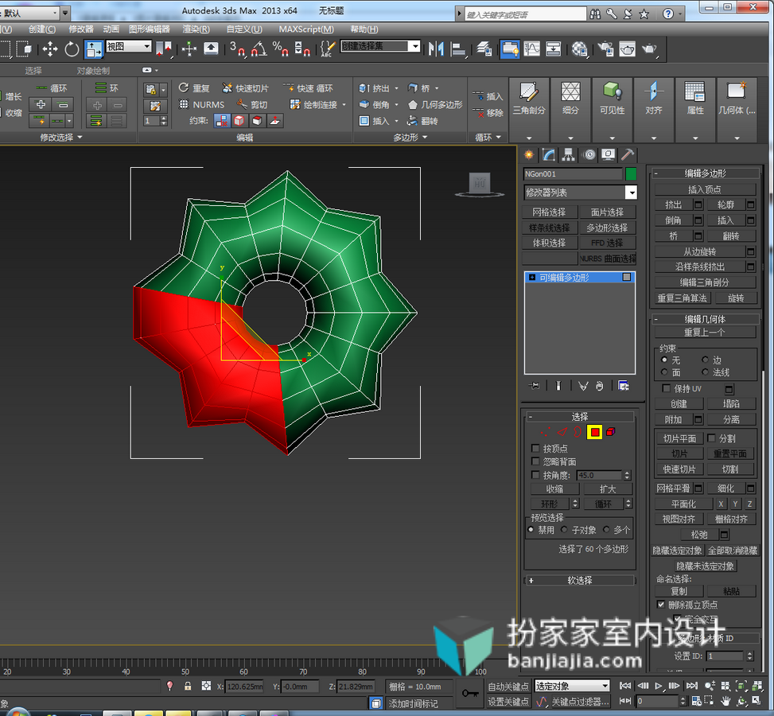Viewport: 774px width, 716px height.
Task: Open the Display command panel tab
Action: pyautogui.click(x=608, y=155)
